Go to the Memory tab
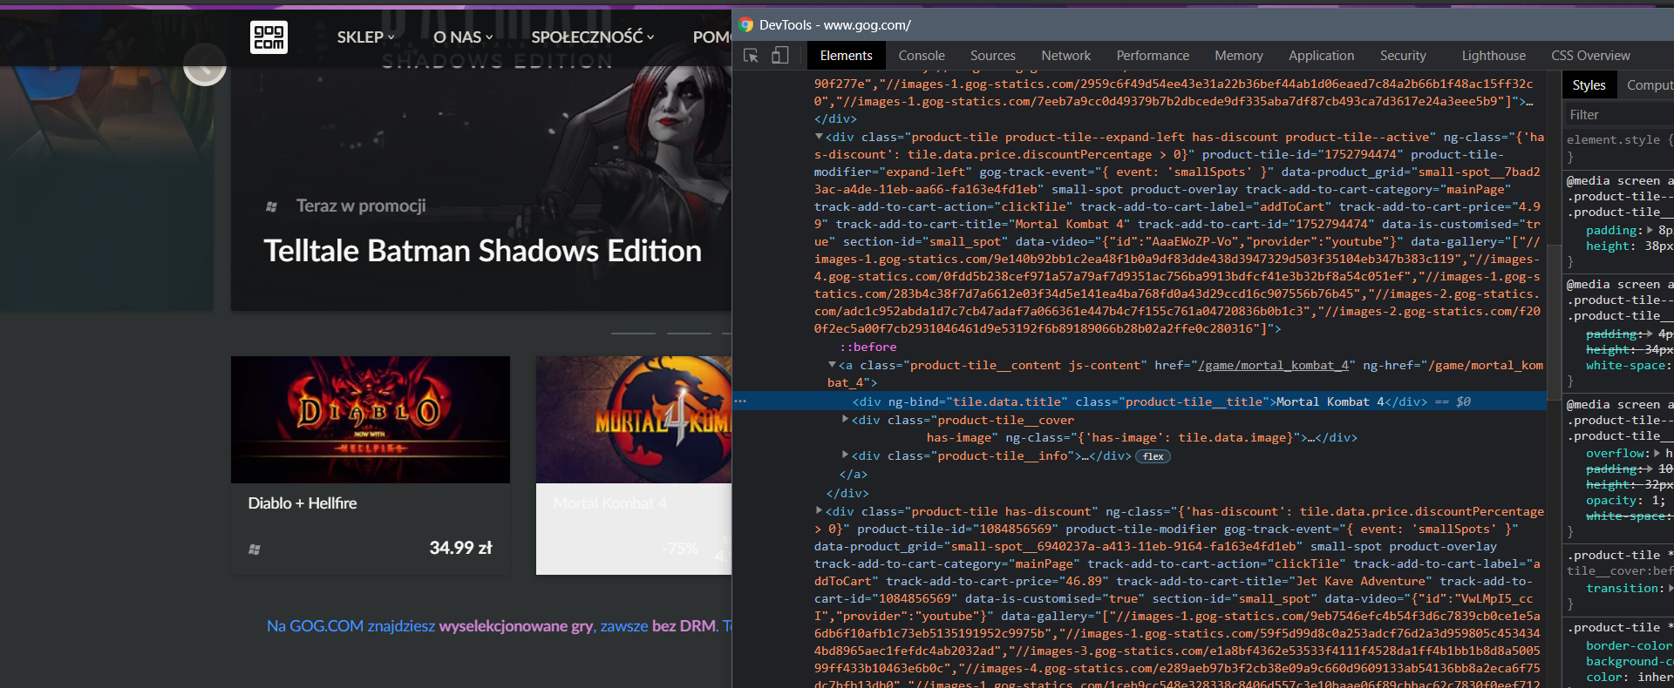The width and height of the screenshot is (1674, 688). coord(1239,56)
